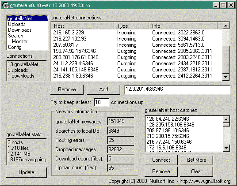The height and width of the screenshot is (186, 237).
Task: Click the Dropped messages value 92882
Action: [x=121, y=149]
